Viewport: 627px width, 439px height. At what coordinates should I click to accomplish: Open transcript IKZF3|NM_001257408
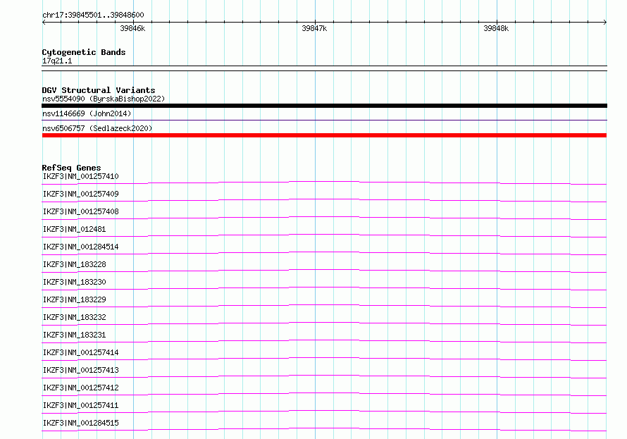pos(81,211)
